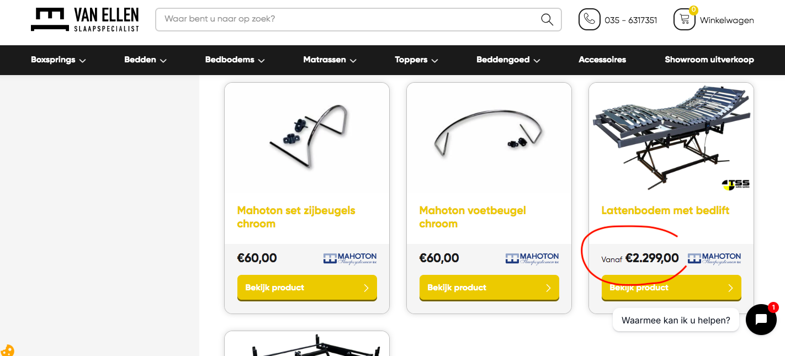Click Bekijk product for Mahoton set zijbeugels
The width and height of the screenshot is (785, 356).
coord(307,288)
